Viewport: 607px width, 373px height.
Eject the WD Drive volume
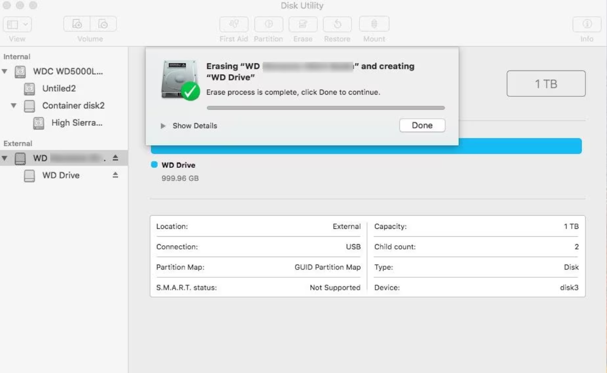tap(115, 175)
